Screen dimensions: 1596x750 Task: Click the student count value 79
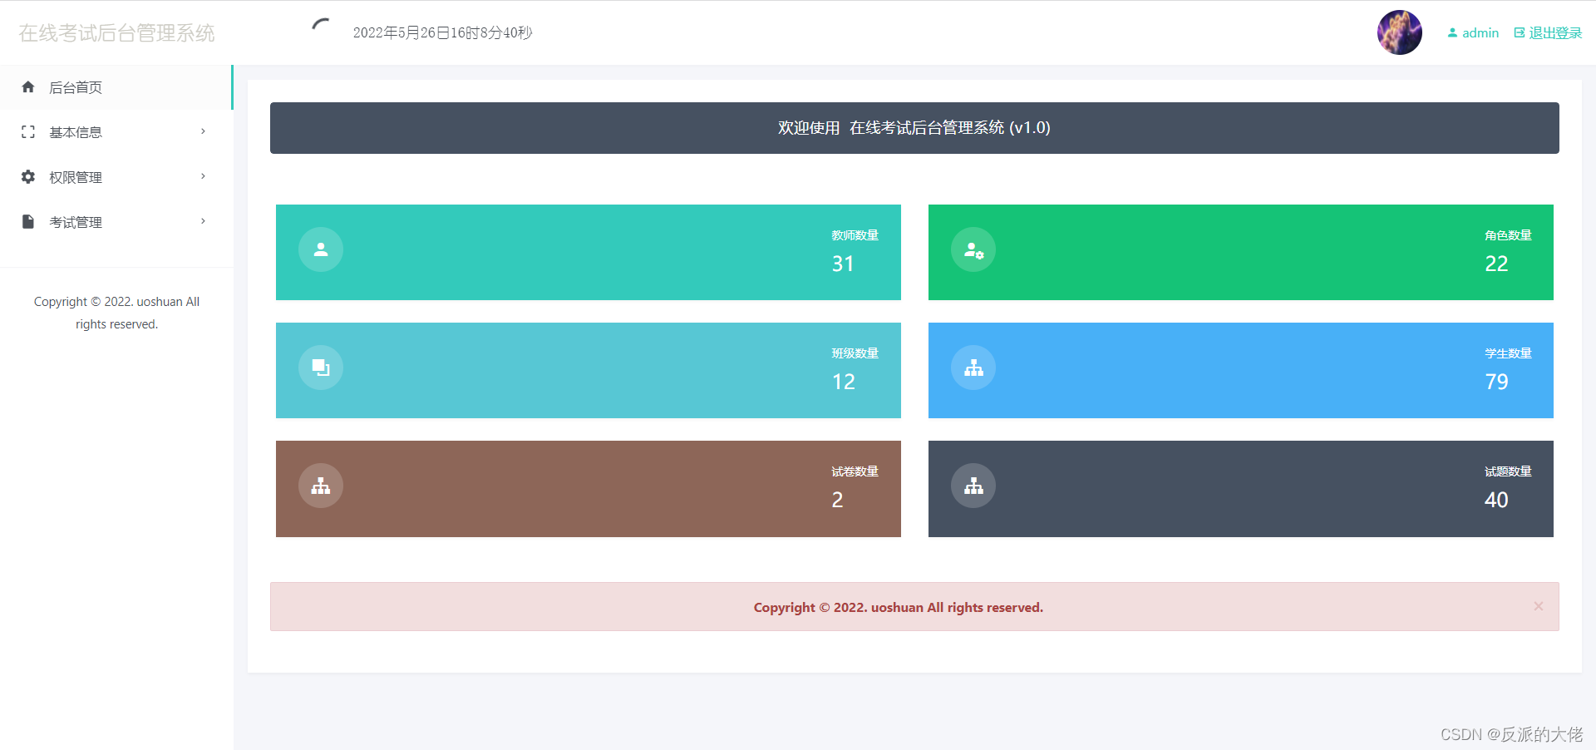pos(1496,382)
